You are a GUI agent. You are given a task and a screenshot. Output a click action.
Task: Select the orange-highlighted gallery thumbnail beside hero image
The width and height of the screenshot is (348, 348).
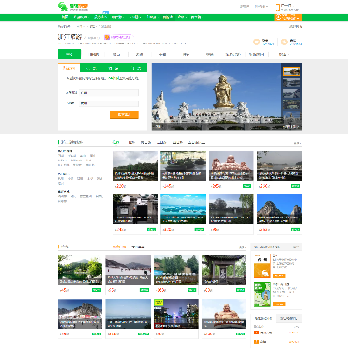[292, 72]
